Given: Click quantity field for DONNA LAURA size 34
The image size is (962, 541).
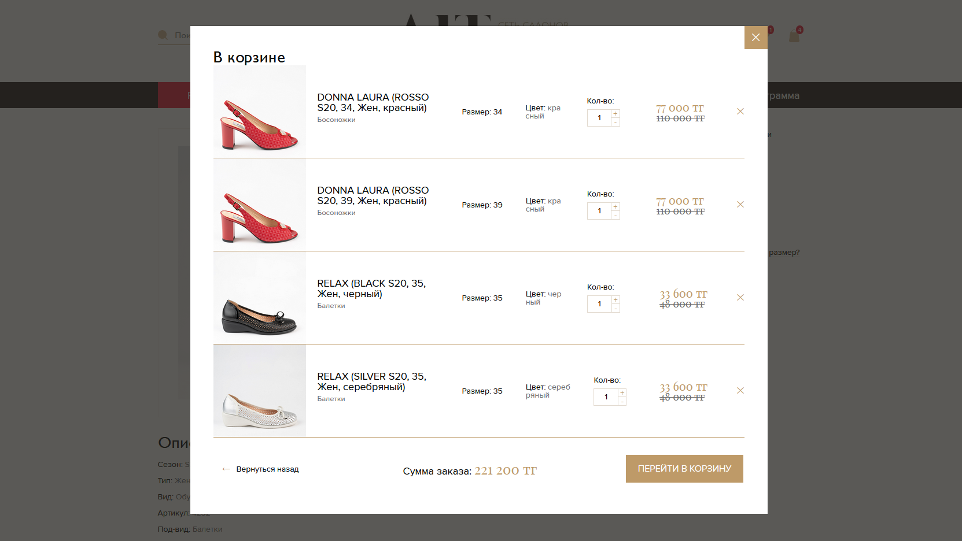Looking at the screenshot, I should (x=599, y=118).
